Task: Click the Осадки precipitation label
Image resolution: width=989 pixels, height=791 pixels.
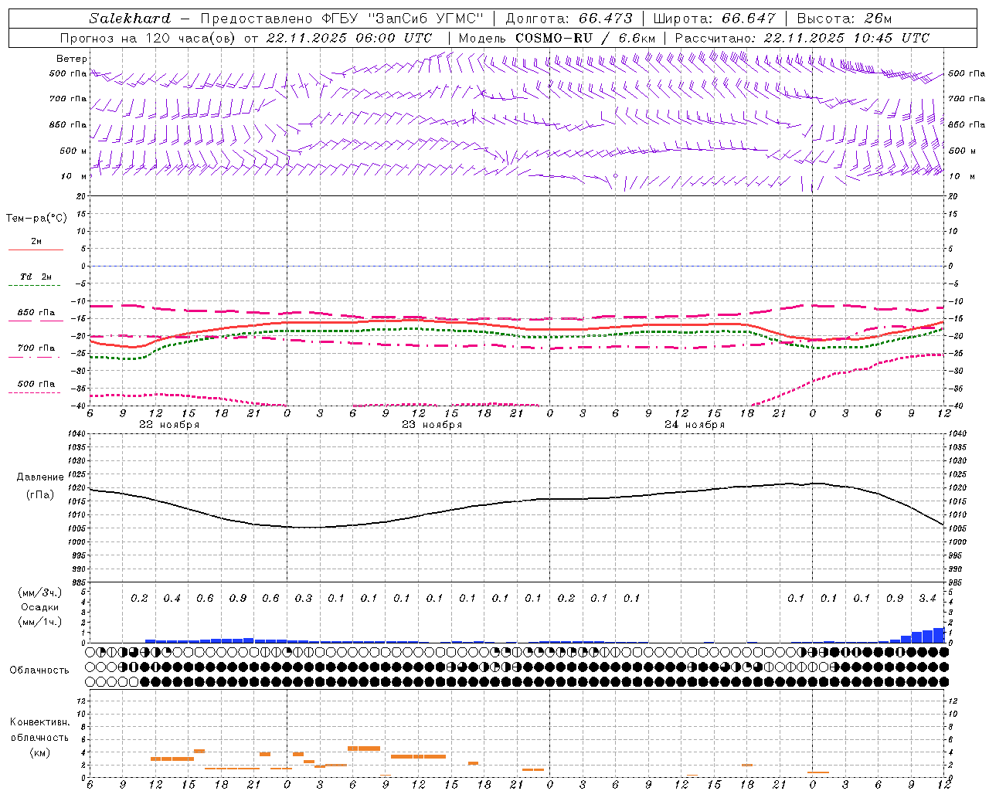Action: [40, 607]
